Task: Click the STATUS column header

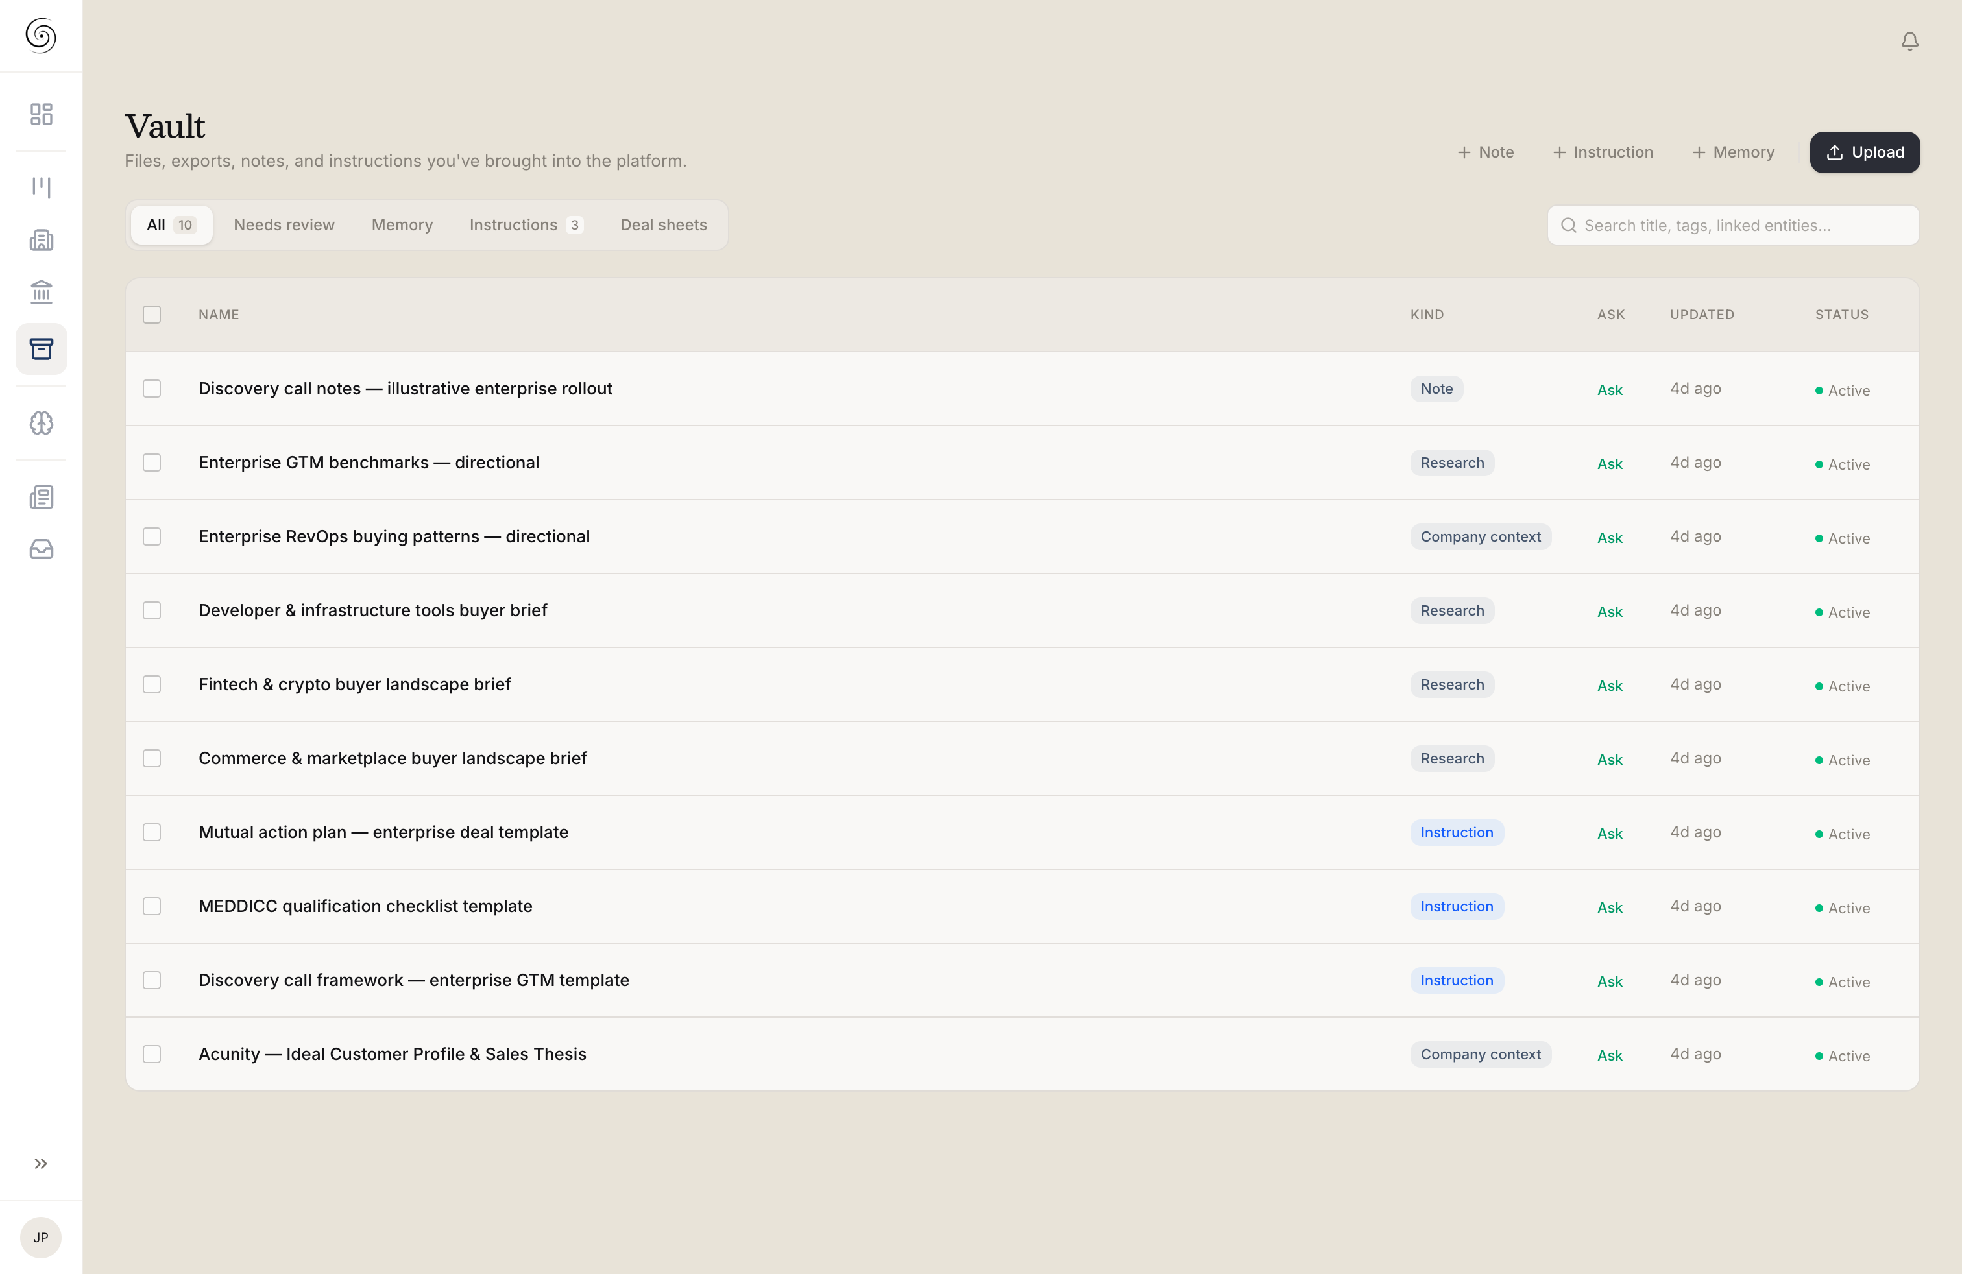Action: click(x=1841, y=315)
